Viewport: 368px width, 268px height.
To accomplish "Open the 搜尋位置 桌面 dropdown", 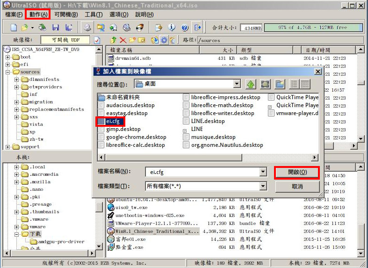I will click(x=237, y=84).
